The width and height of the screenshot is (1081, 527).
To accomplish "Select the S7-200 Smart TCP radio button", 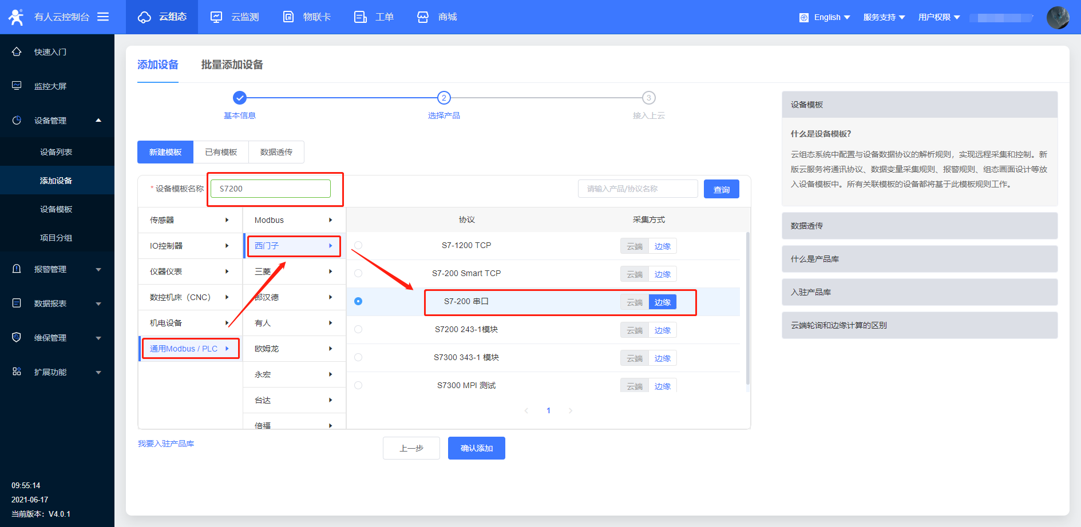I will tap(358, 273).
